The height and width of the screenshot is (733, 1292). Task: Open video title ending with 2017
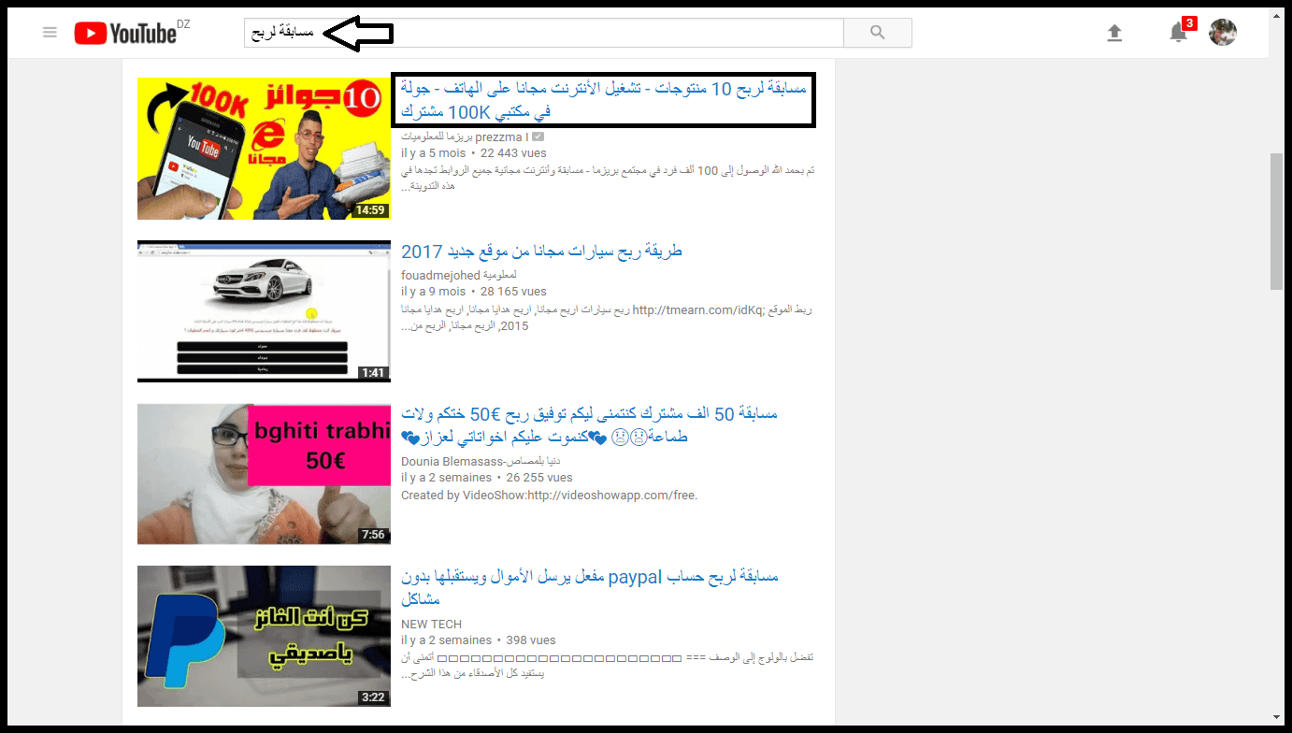point(541,252)
